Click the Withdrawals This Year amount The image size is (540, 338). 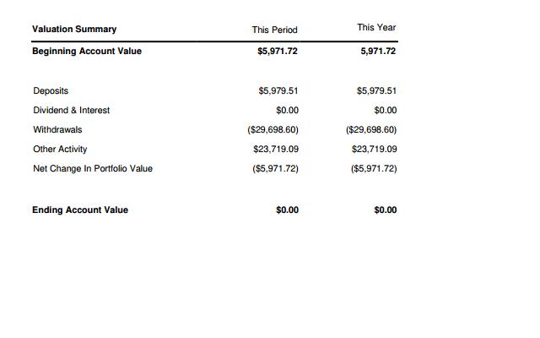tap(371, 129)
